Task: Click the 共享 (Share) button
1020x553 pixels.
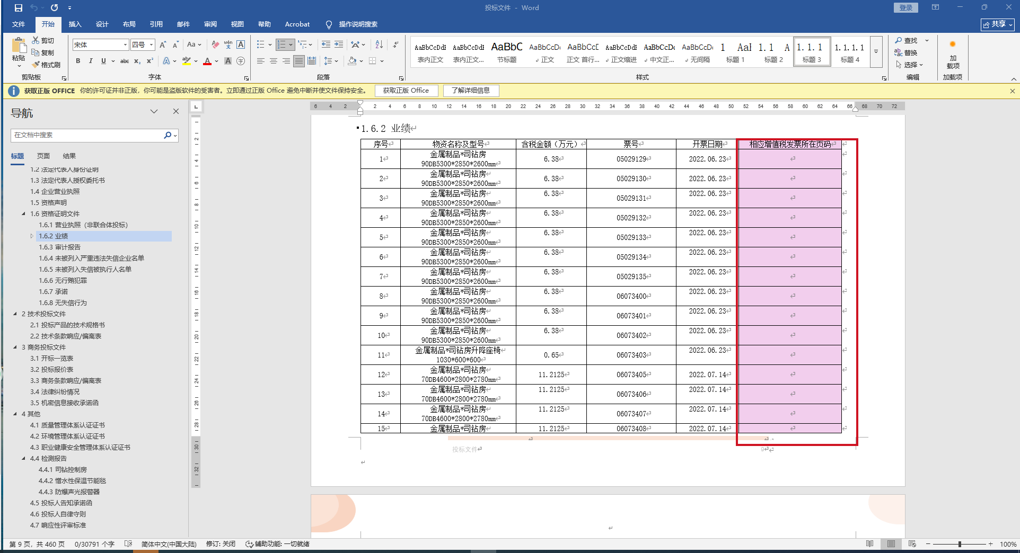Action: pos(997,24)
